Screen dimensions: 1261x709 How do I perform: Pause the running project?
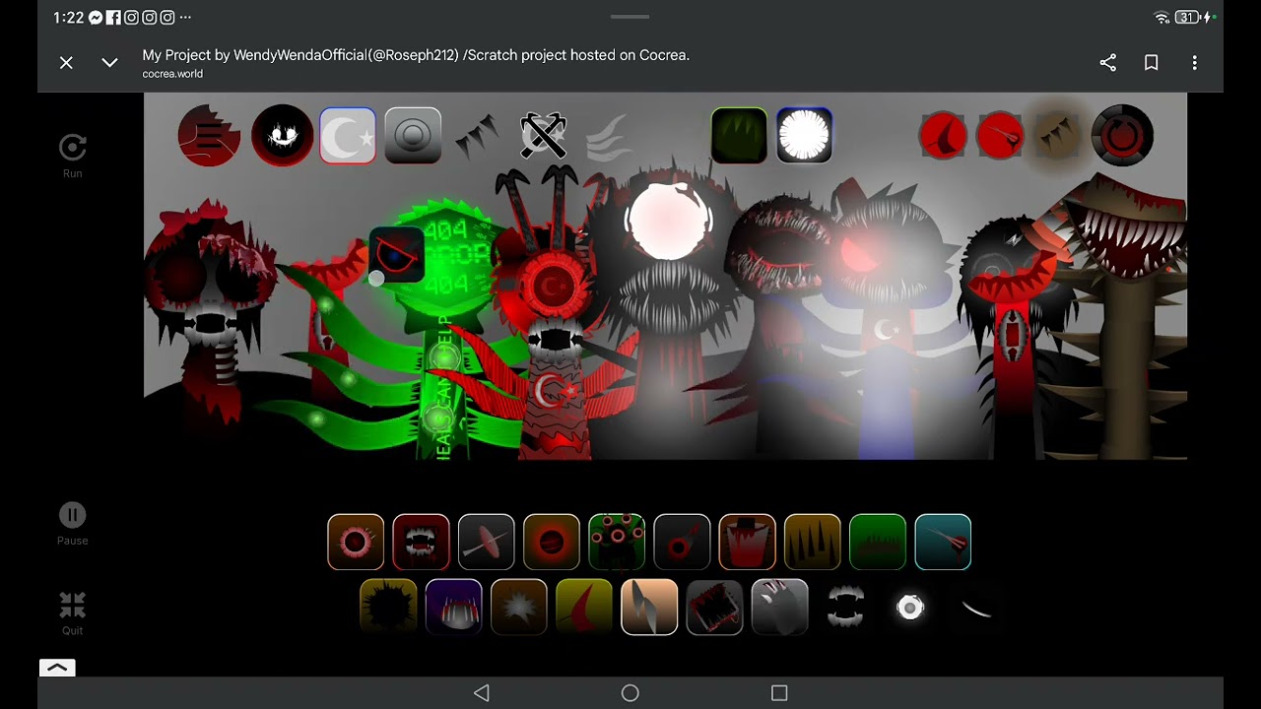72,523
